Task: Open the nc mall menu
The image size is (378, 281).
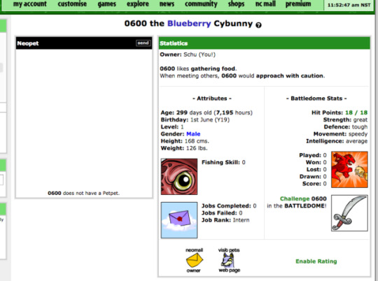Action: point(265,4)
